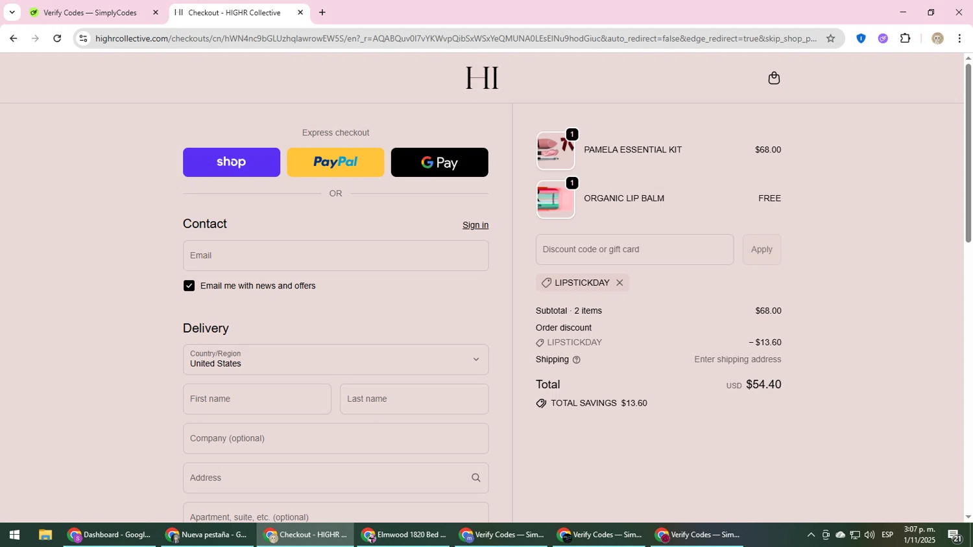Click the address bar URL
This screenshot has height=547, width=973.
456,38
